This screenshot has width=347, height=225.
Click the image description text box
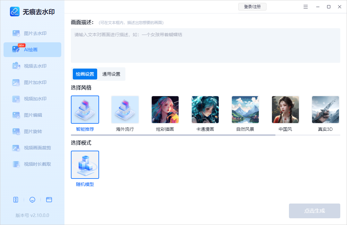click(205, 45)
